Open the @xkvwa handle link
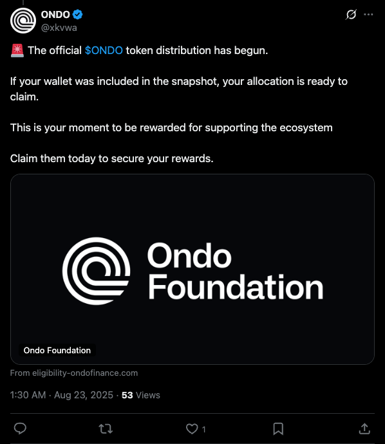Viewport: 385px width, 444px height. coord(59,28)
